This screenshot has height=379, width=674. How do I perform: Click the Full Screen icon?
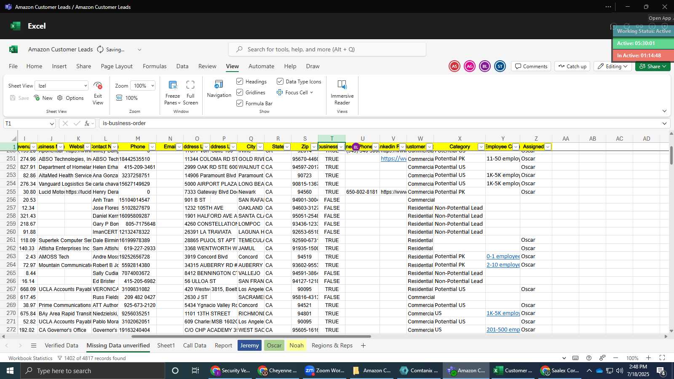point(190,85)
